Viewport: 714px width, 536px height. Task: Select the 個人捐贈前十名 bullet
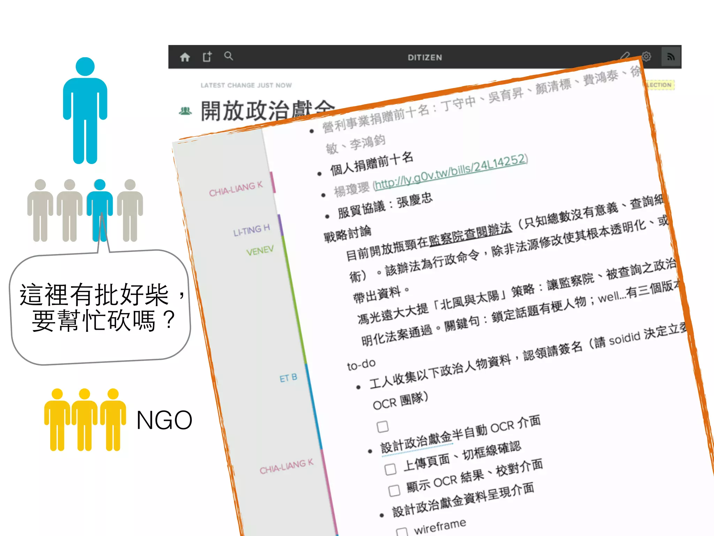click(372, 164)
